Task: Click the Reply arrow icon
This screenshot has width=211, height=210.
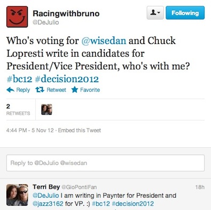Action: click(x=10, y=89)
